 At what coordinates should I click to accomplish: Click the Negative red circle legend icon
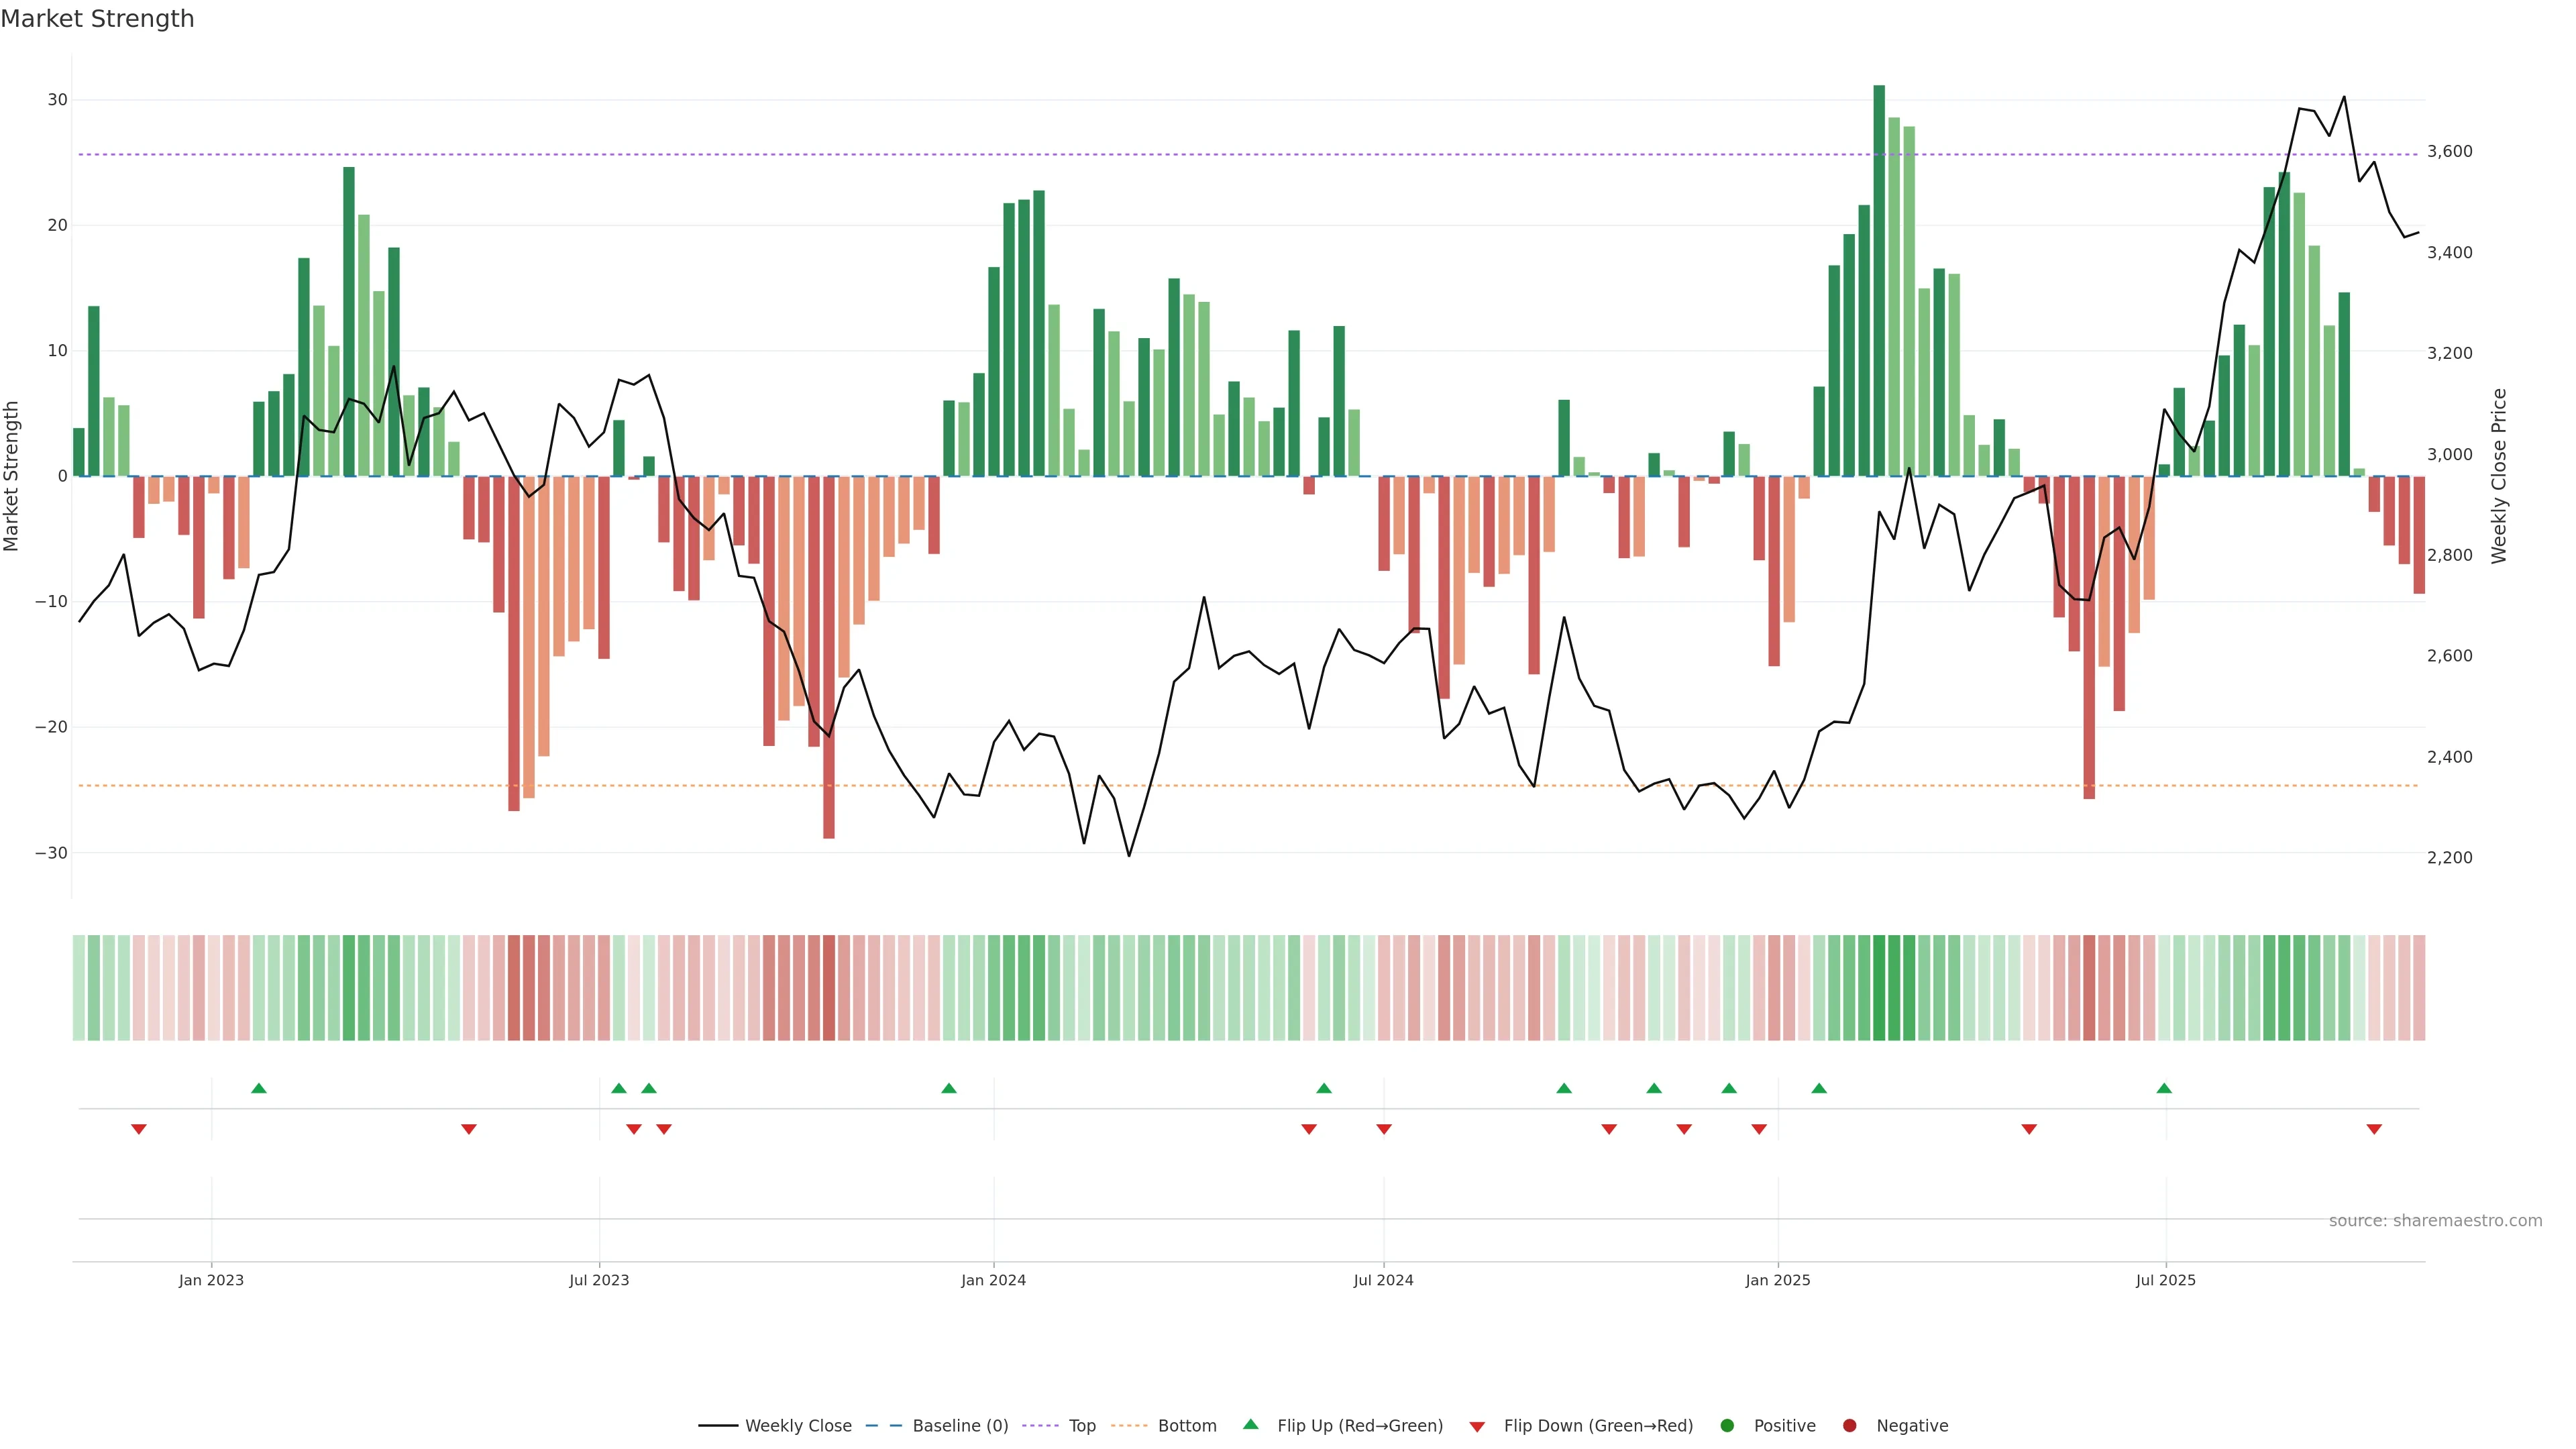point(1849,1425)
